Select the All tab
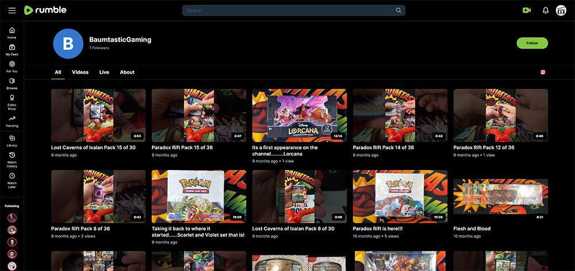The width and height of the screenshot is (575, 271). point(58,72)
